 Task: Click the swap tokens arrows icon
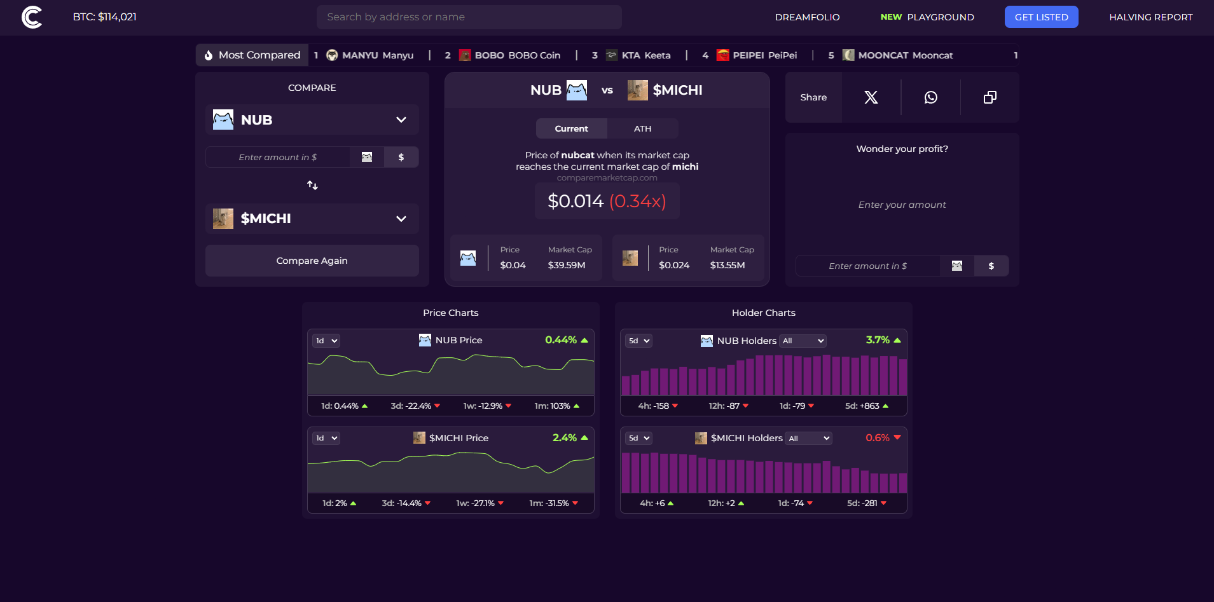(312, 185)
